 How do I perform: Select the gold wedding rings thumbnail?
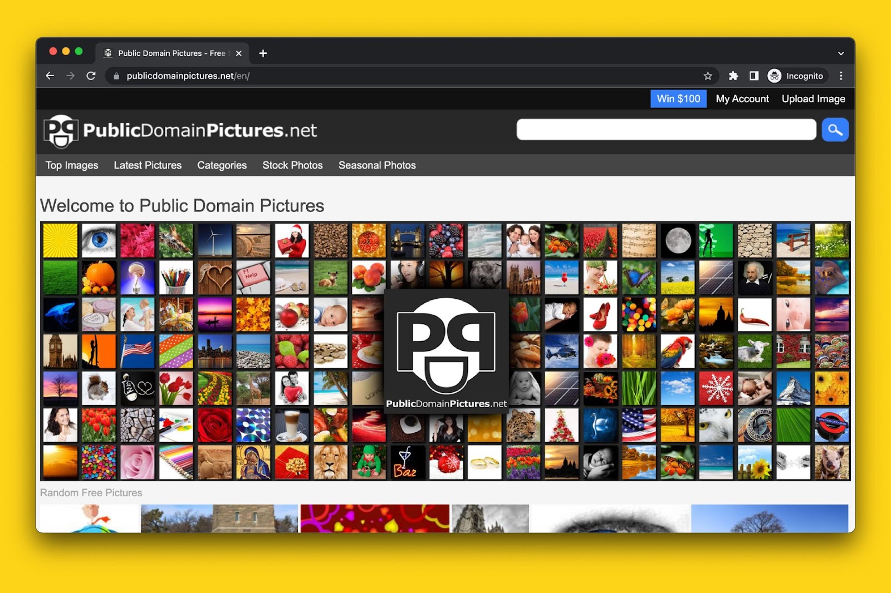point(485,462)
